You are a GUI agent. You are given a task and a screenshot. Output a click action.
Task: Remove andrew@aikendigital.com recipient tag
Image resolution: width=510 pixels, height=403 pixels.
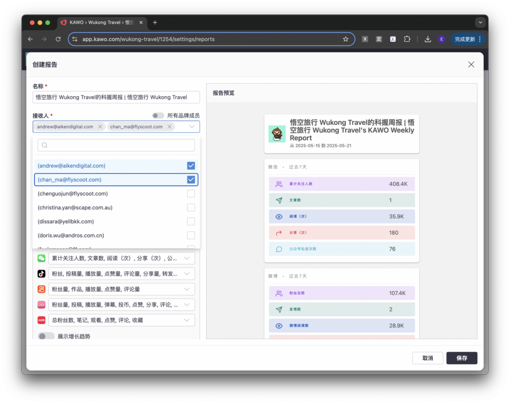[100, 127]
